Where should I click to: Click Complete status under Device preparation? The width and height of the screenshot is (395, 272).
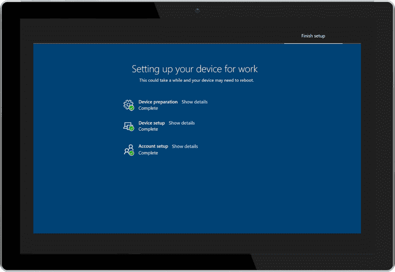(x=148, y=108)
